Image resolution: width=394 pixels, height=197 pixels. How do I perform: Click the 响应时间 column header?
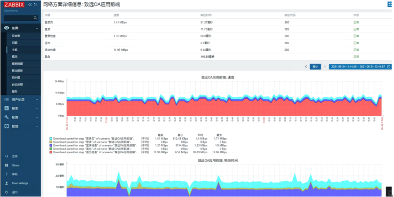(206, 15)
